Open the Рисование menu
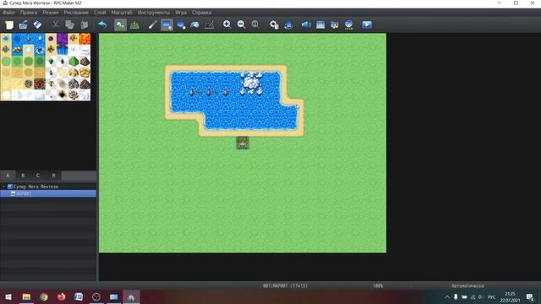 pyautogui.click(x=76, y=13)
